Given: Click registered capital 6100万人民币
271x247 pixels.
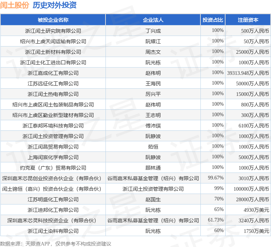Looking at the screenshot, I should point(254,126).
